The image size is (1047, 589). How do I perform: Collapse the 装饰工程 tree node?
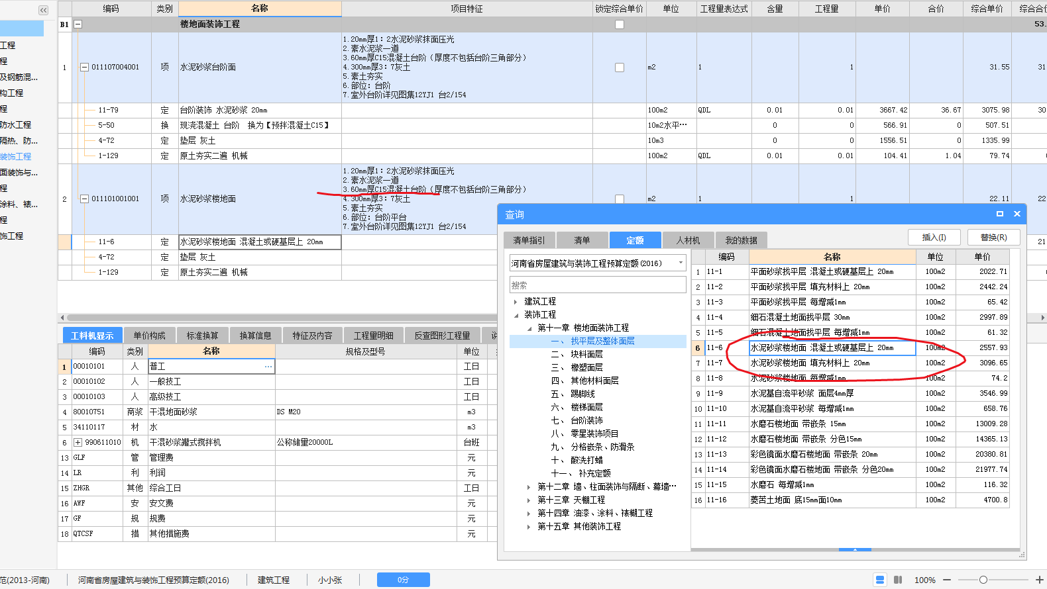click(516, 315)
